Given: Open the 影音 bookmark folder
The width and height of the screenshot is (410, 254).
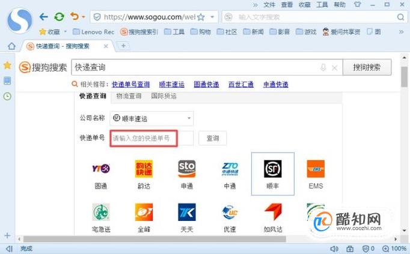Looking at the screenshot, I should point(280,32).
